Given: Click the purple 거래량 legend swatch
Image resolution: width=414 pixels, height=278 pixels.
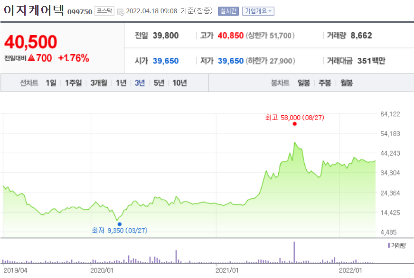Looking at the screenshot, I should coord(389,246).
